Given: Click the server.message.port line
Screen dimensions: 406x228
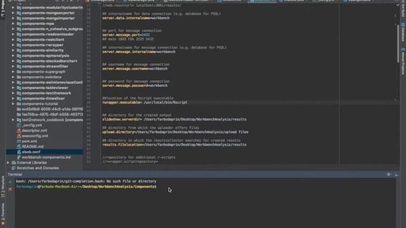Looking at the screenshot, I should (x=126, y=35).
